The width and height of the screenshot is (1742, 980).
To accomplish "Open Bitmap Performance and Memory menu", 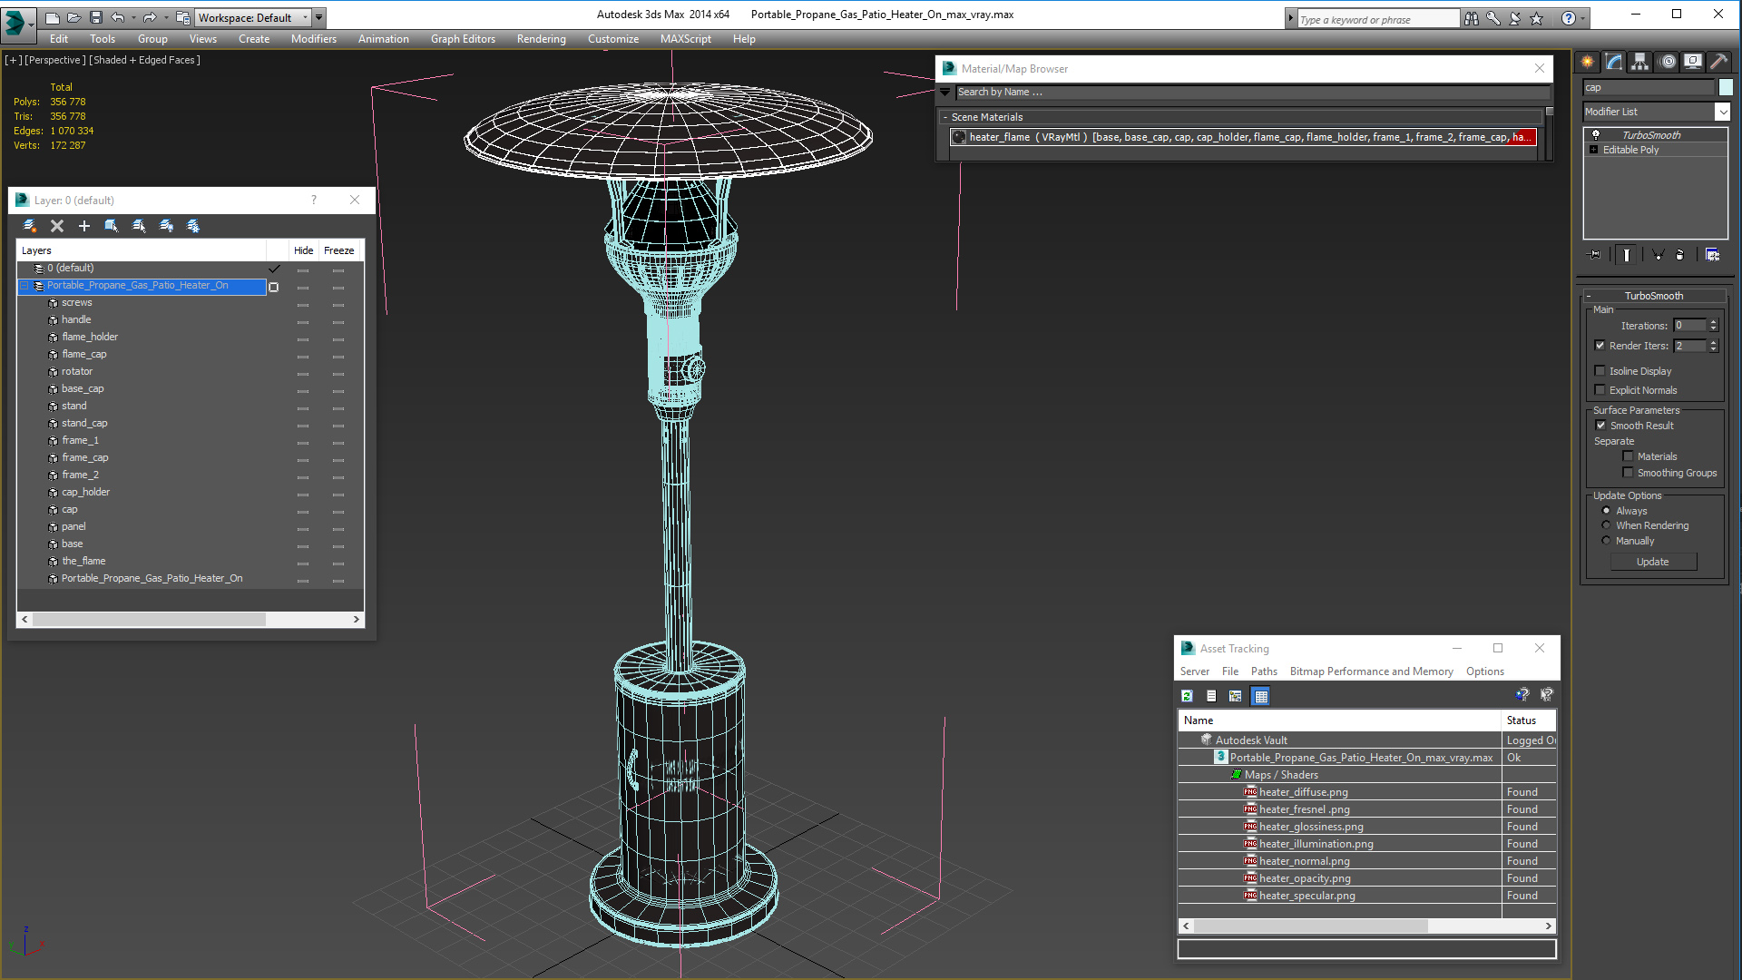I will click(1371, 671).
